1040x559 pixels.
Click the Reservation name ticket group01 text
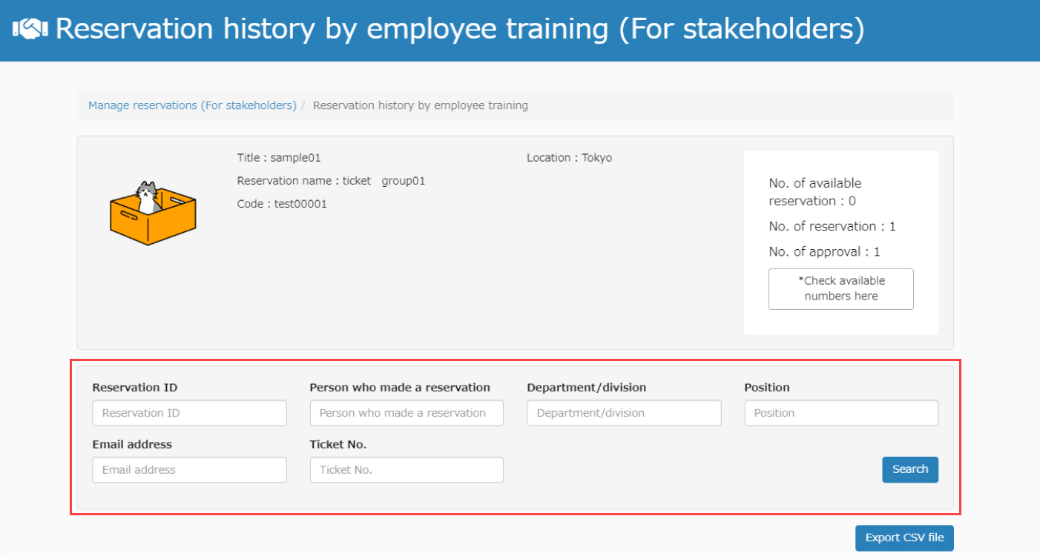(x=331, y=181)
